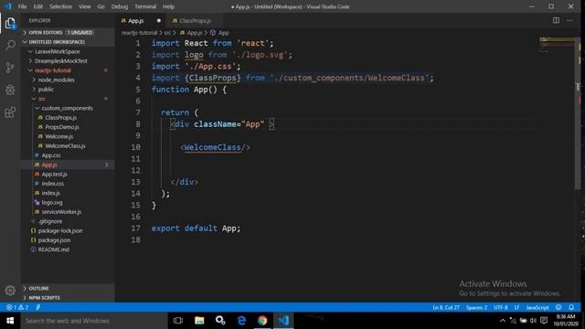
Task: Open the Search view in activity bar
Action: coord(10,45)
